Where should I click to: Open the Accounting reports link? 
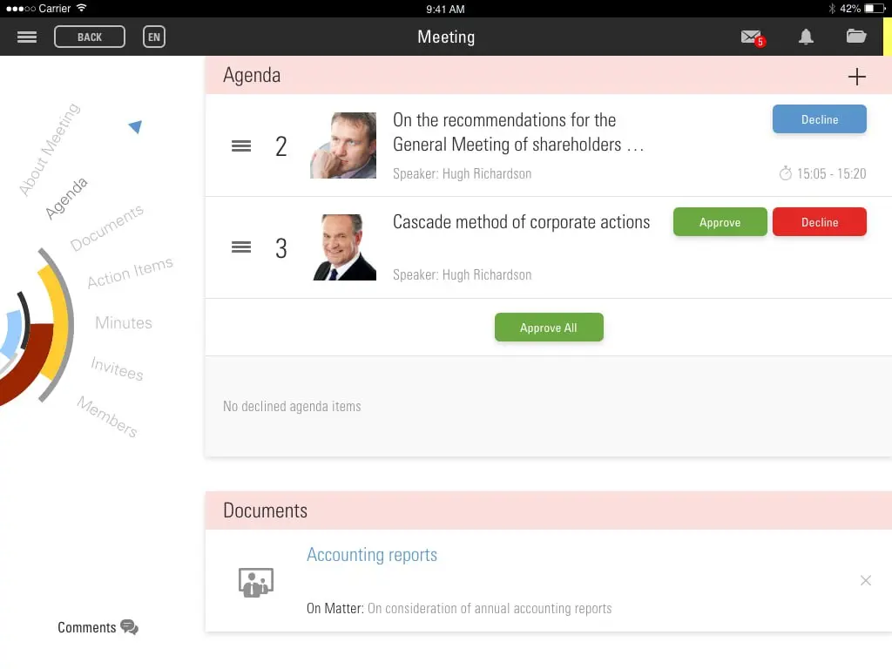click(372, 555)
